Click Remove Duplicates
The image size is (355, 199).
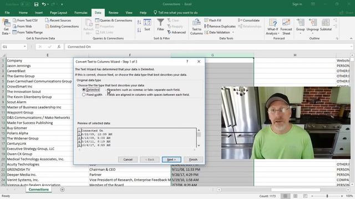point(220,27)
